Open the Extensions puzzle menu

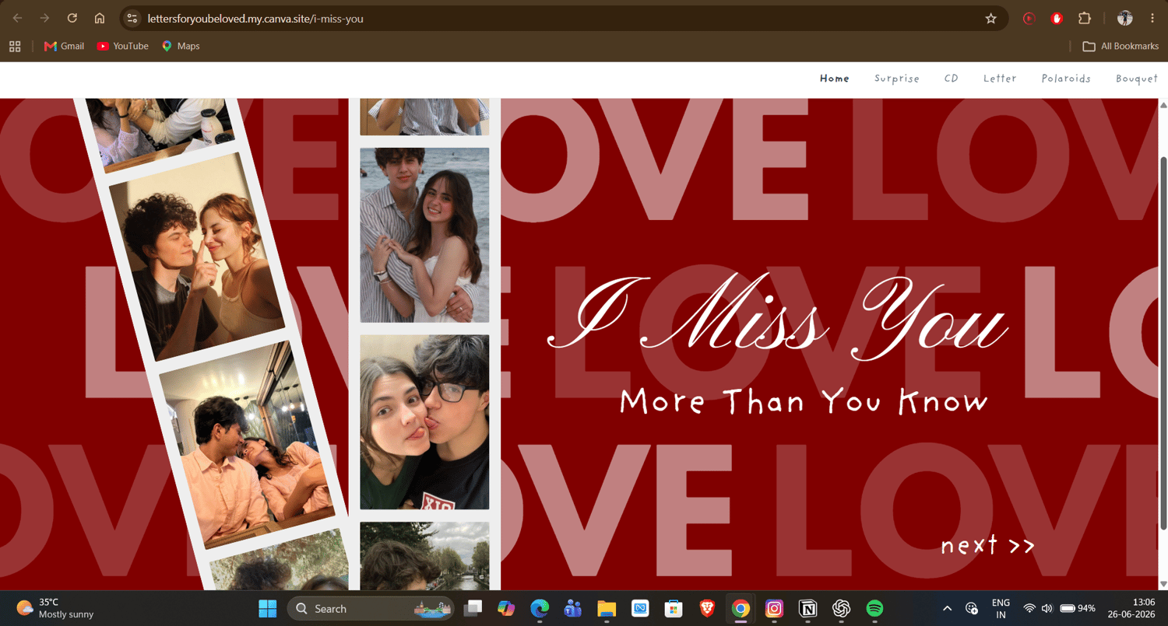click(1085, 19)
